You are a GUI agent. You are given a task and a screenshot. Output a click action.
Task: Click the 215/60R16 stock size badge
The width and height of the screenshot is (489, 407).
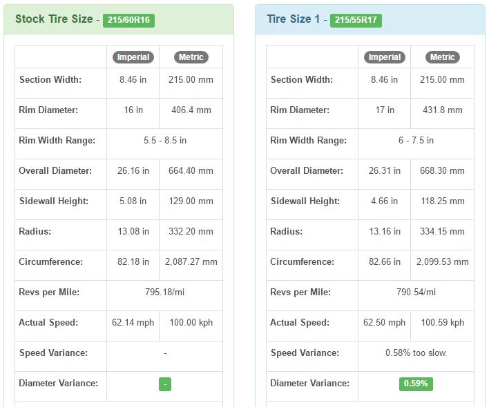128,20
